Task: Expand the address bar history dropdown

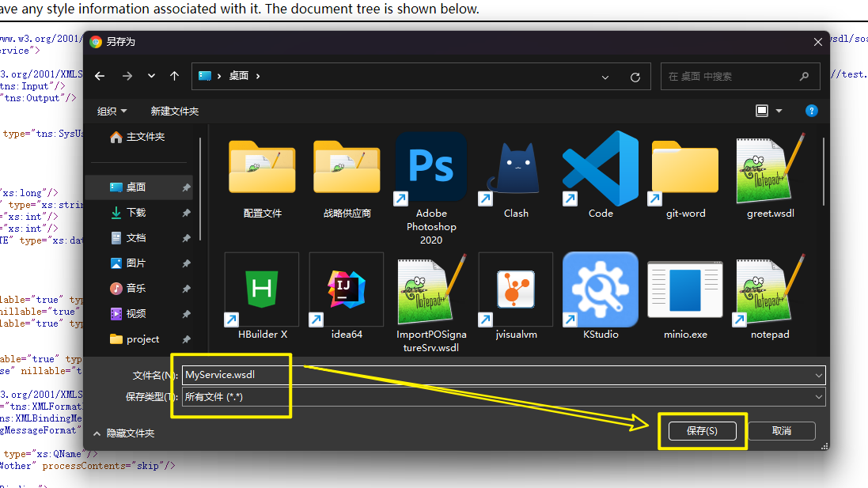Action: (x=605, y=77)
